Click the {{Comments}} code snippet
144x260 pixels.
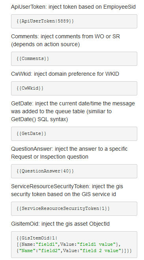click(x=74, y=59)
